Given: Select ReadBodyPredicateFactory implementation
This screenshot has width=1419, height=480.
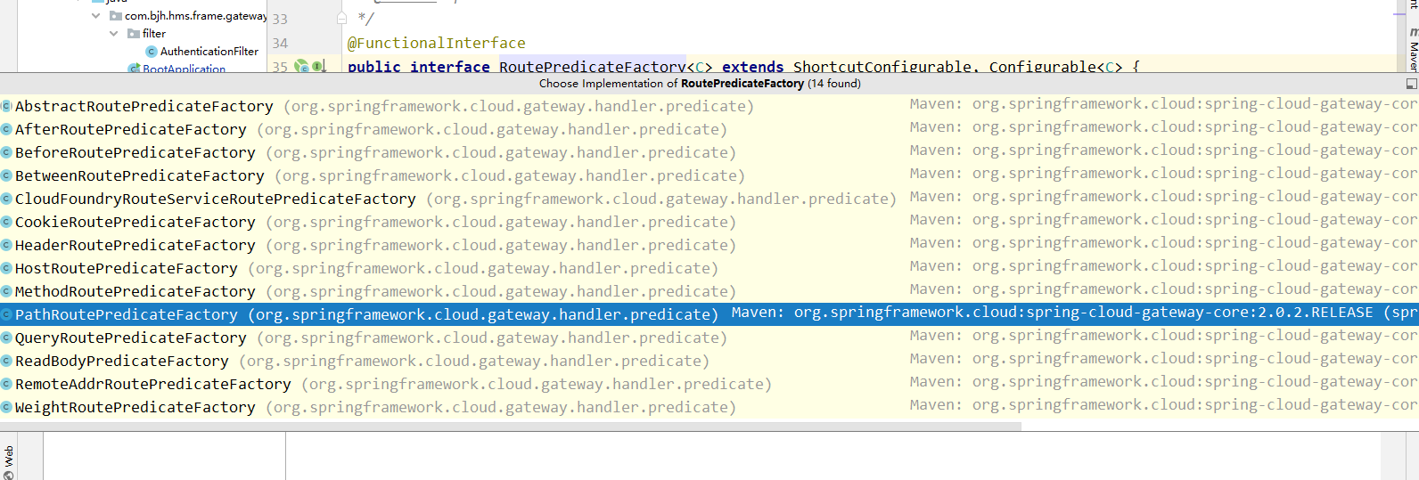Looking at the screenshot, I should click(x=122, y=361).
